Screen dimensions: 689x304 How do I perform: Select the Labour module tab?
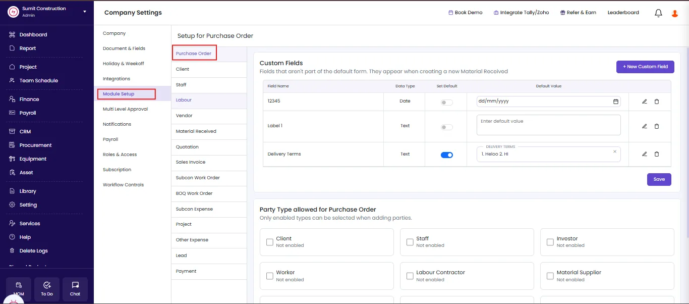click(x=209, y=100)
